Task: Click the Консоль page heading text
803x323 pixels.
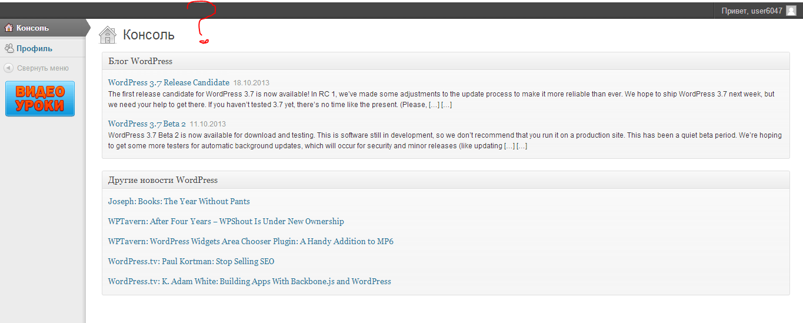Action: tap(149, 35)
